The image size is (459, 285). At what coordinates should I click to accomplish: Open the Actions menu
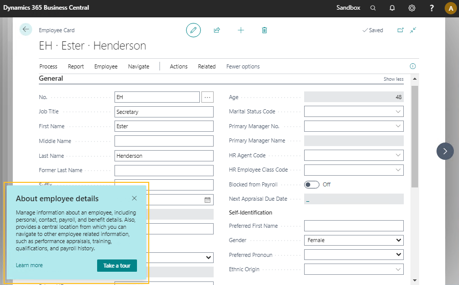point(178,66)
